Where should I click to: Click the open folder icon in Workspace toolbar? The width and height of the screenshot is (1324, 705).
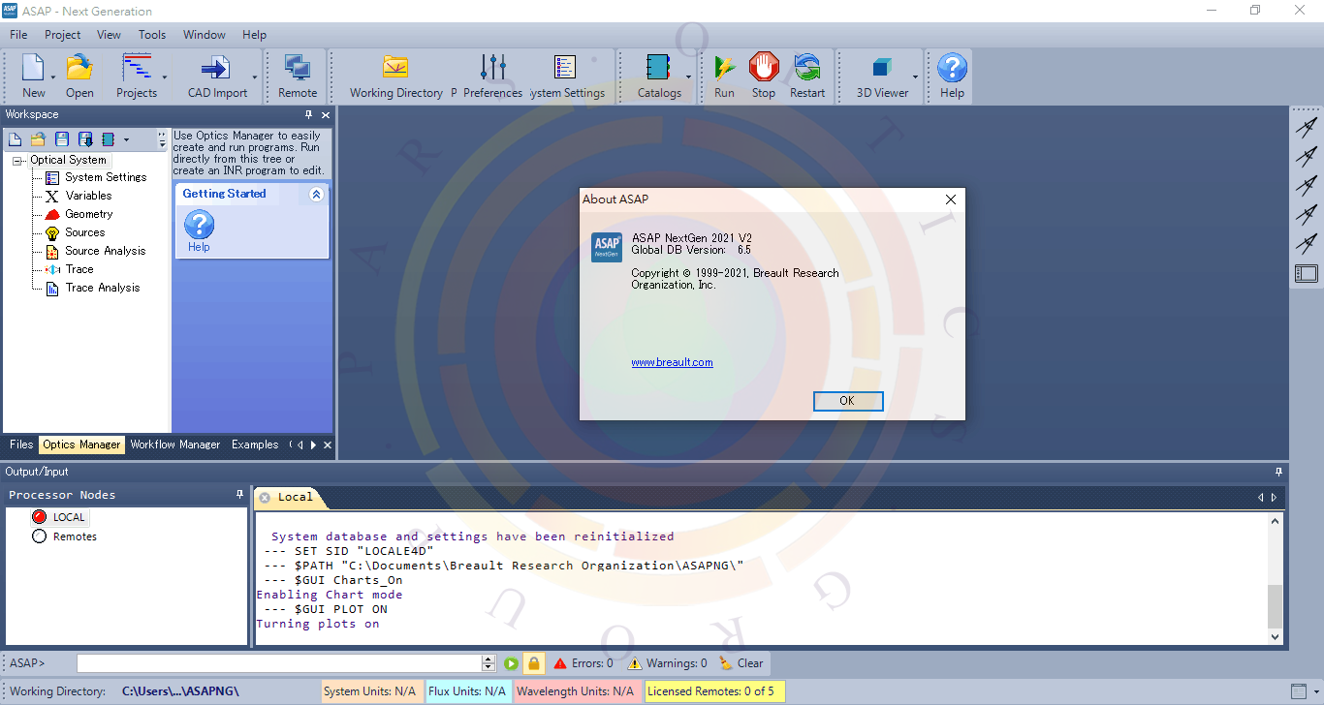click(39, 139)
